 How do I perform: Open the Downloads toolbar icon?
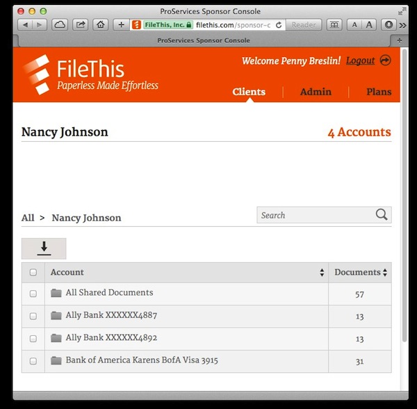pos(389,25)
